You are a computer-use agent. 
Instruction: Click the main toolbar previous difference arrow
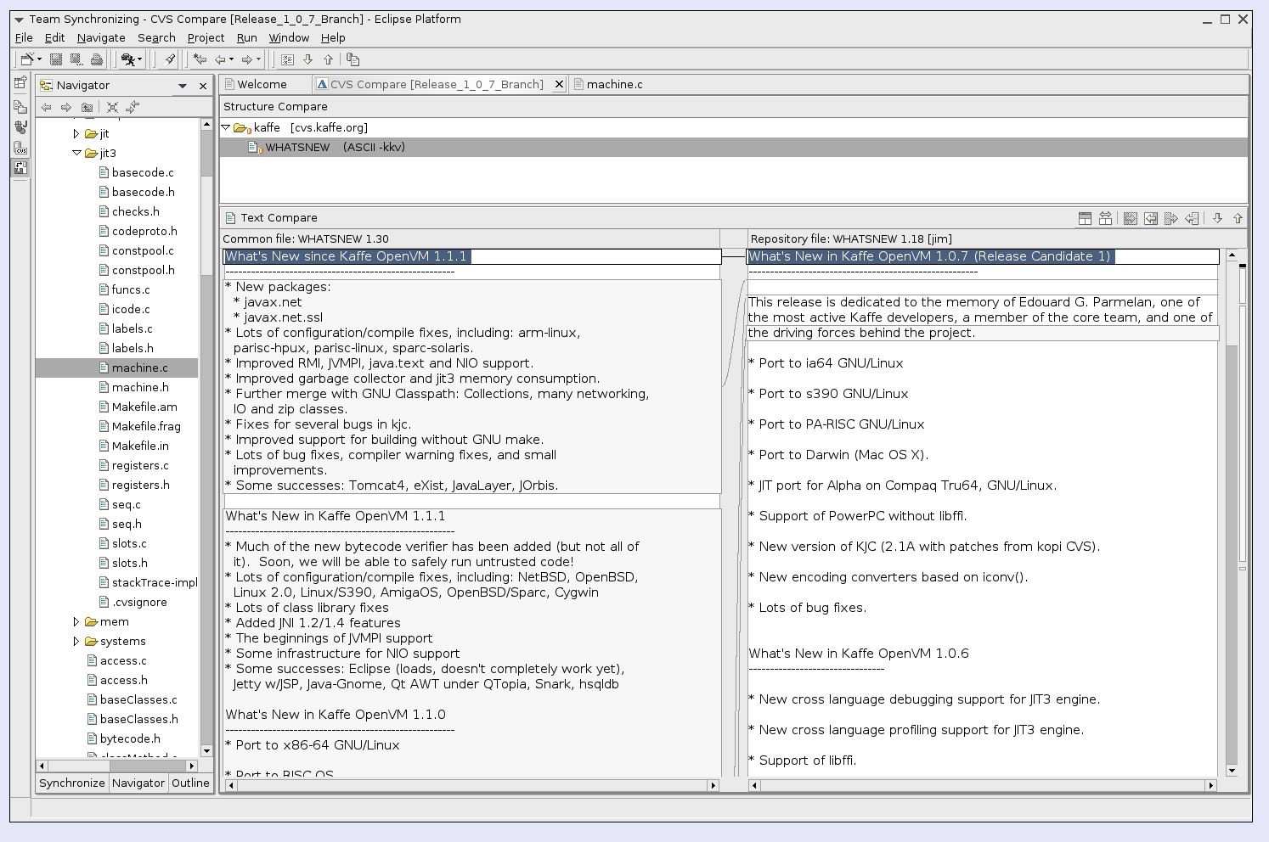point(329,59)
